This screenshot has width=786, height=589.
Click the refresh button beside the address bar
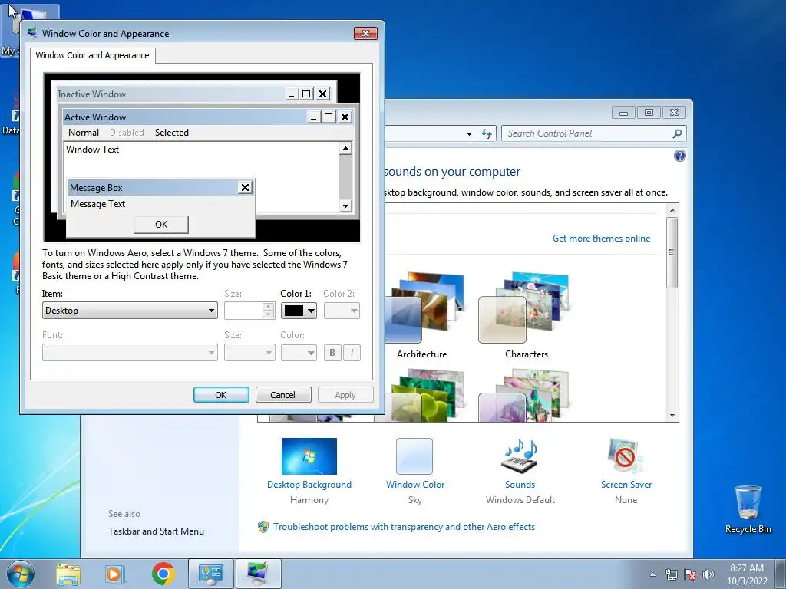click(x=486, y=133)
